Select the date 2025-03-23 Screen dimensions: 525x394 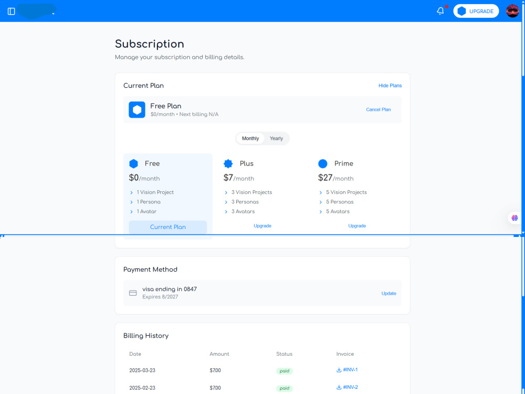tap(142, 370)
